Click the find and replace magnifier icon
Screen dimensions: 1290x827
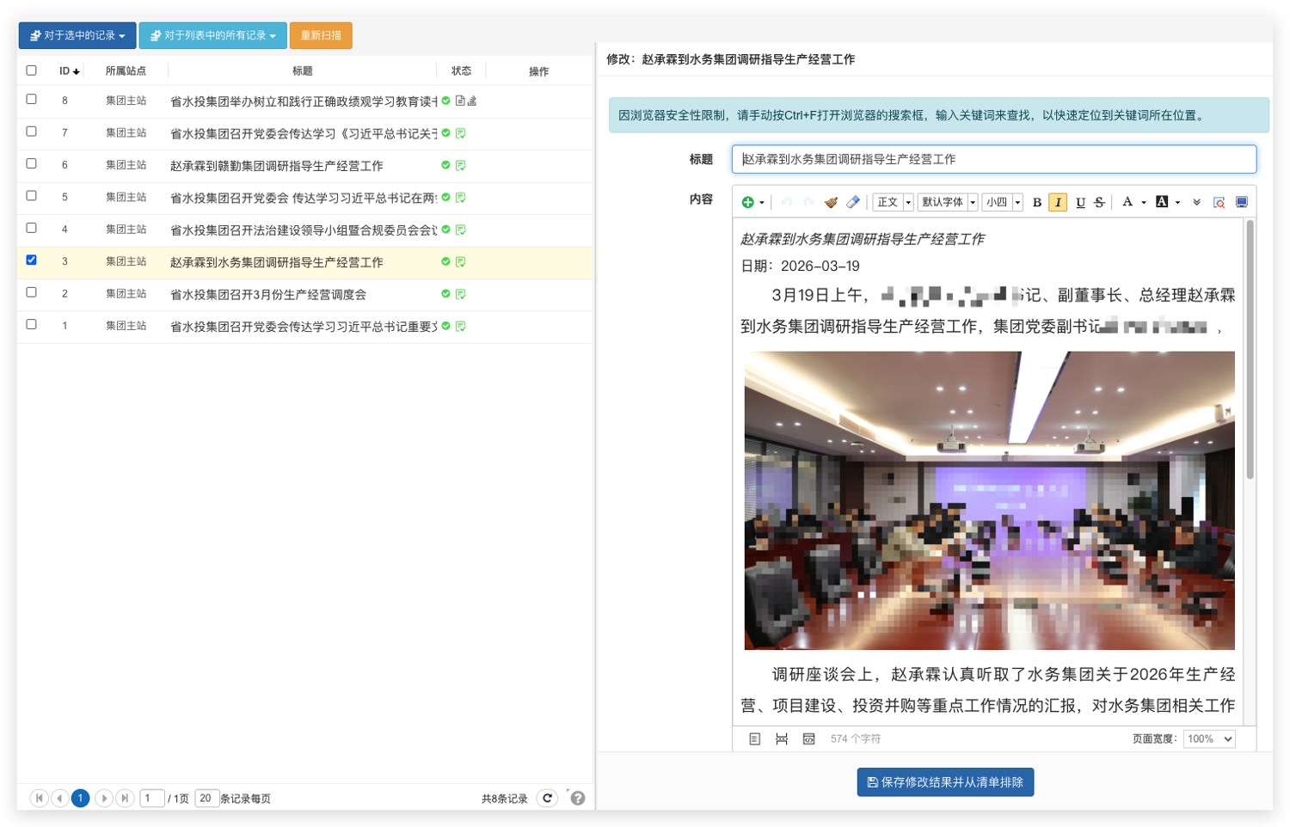1219,202
